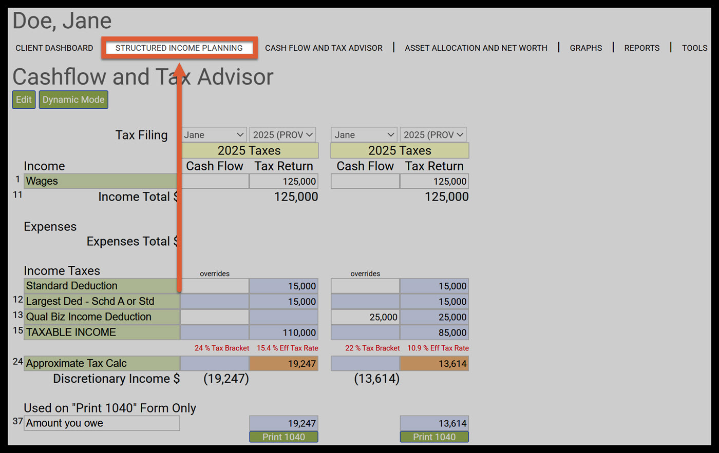Click the left 2025 Taxes column header
The width and height of the screenshot is (719, 453).
[x=250, y=150]
